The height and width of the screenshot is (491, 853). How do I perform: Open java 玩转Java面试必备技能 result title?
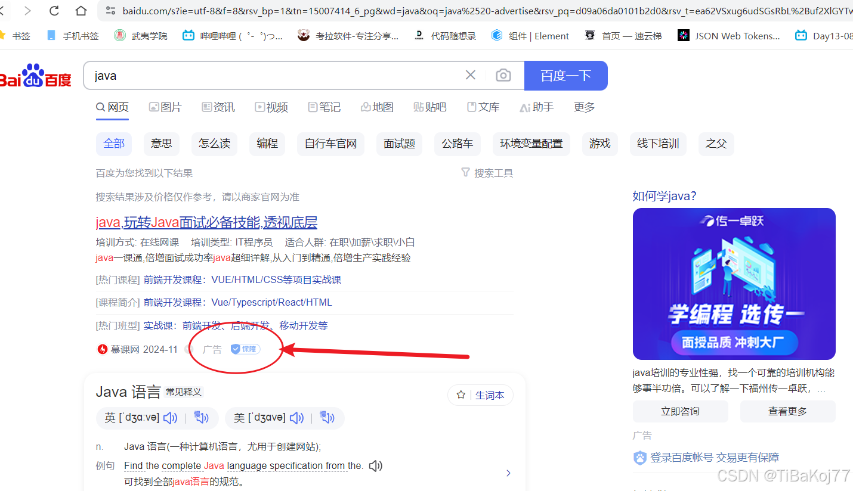coord(206,223)
